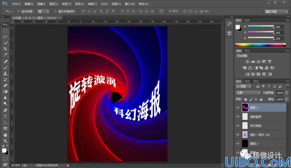Hide 旋转漩涡 layer visibility eye
Image resolution: width=291 pixels, height=168 pixels.
click(x=238, y=117)
